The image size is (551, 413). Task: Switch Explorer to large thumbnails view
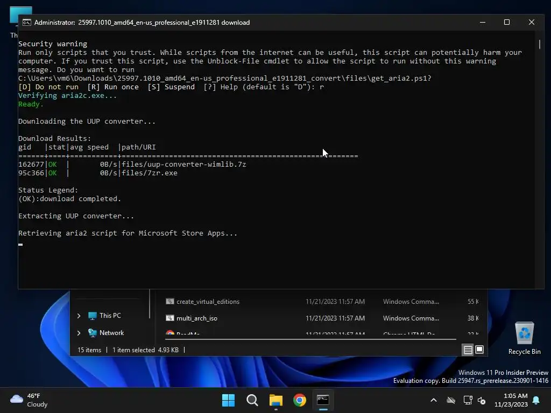[x=479, y=350]
